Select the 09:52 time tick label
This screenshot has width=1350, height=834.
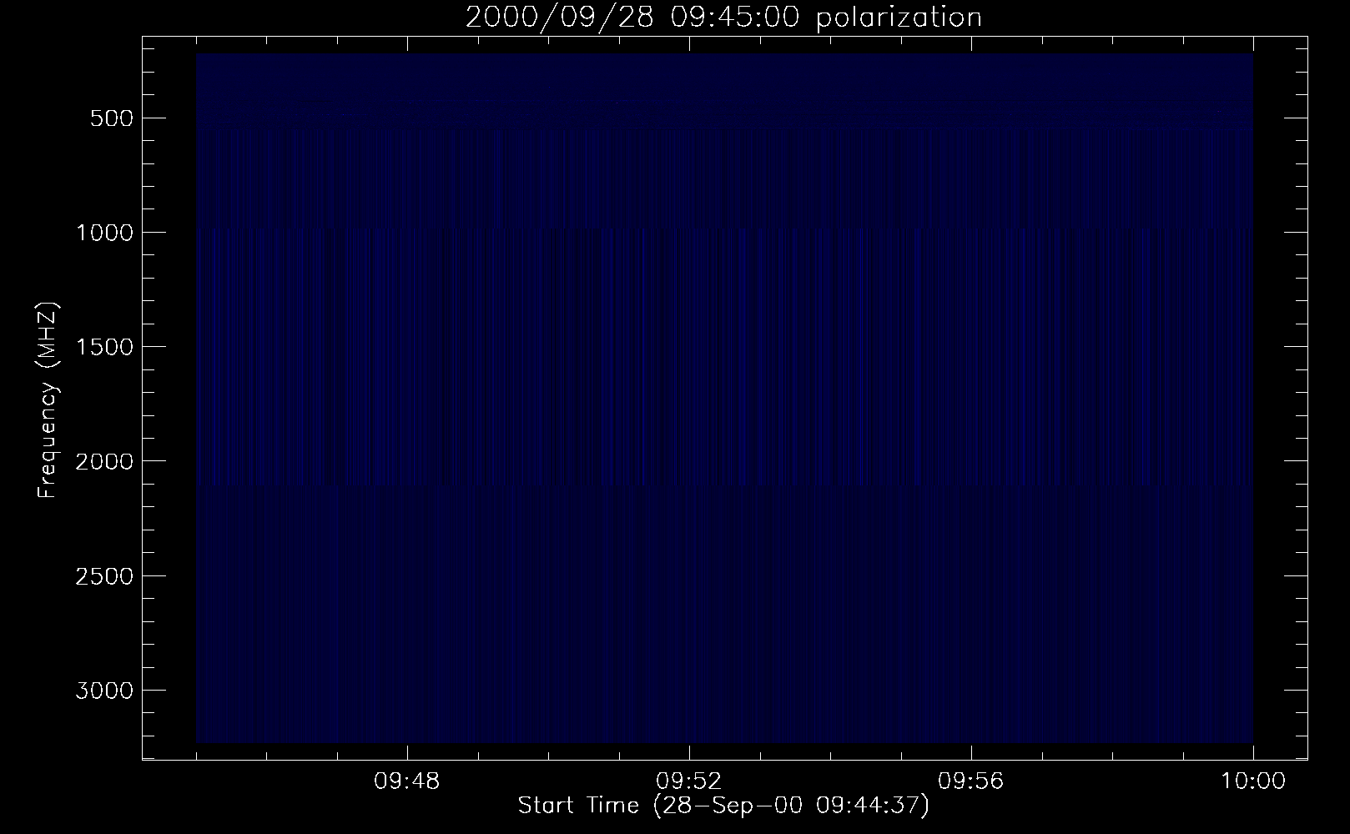[x=689, y=782]
